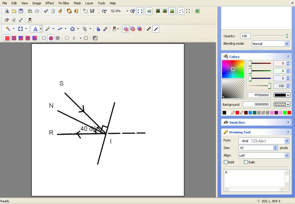295x204 pixels.
Task: Select the linear gradient fill style
Action: (21, 38)
